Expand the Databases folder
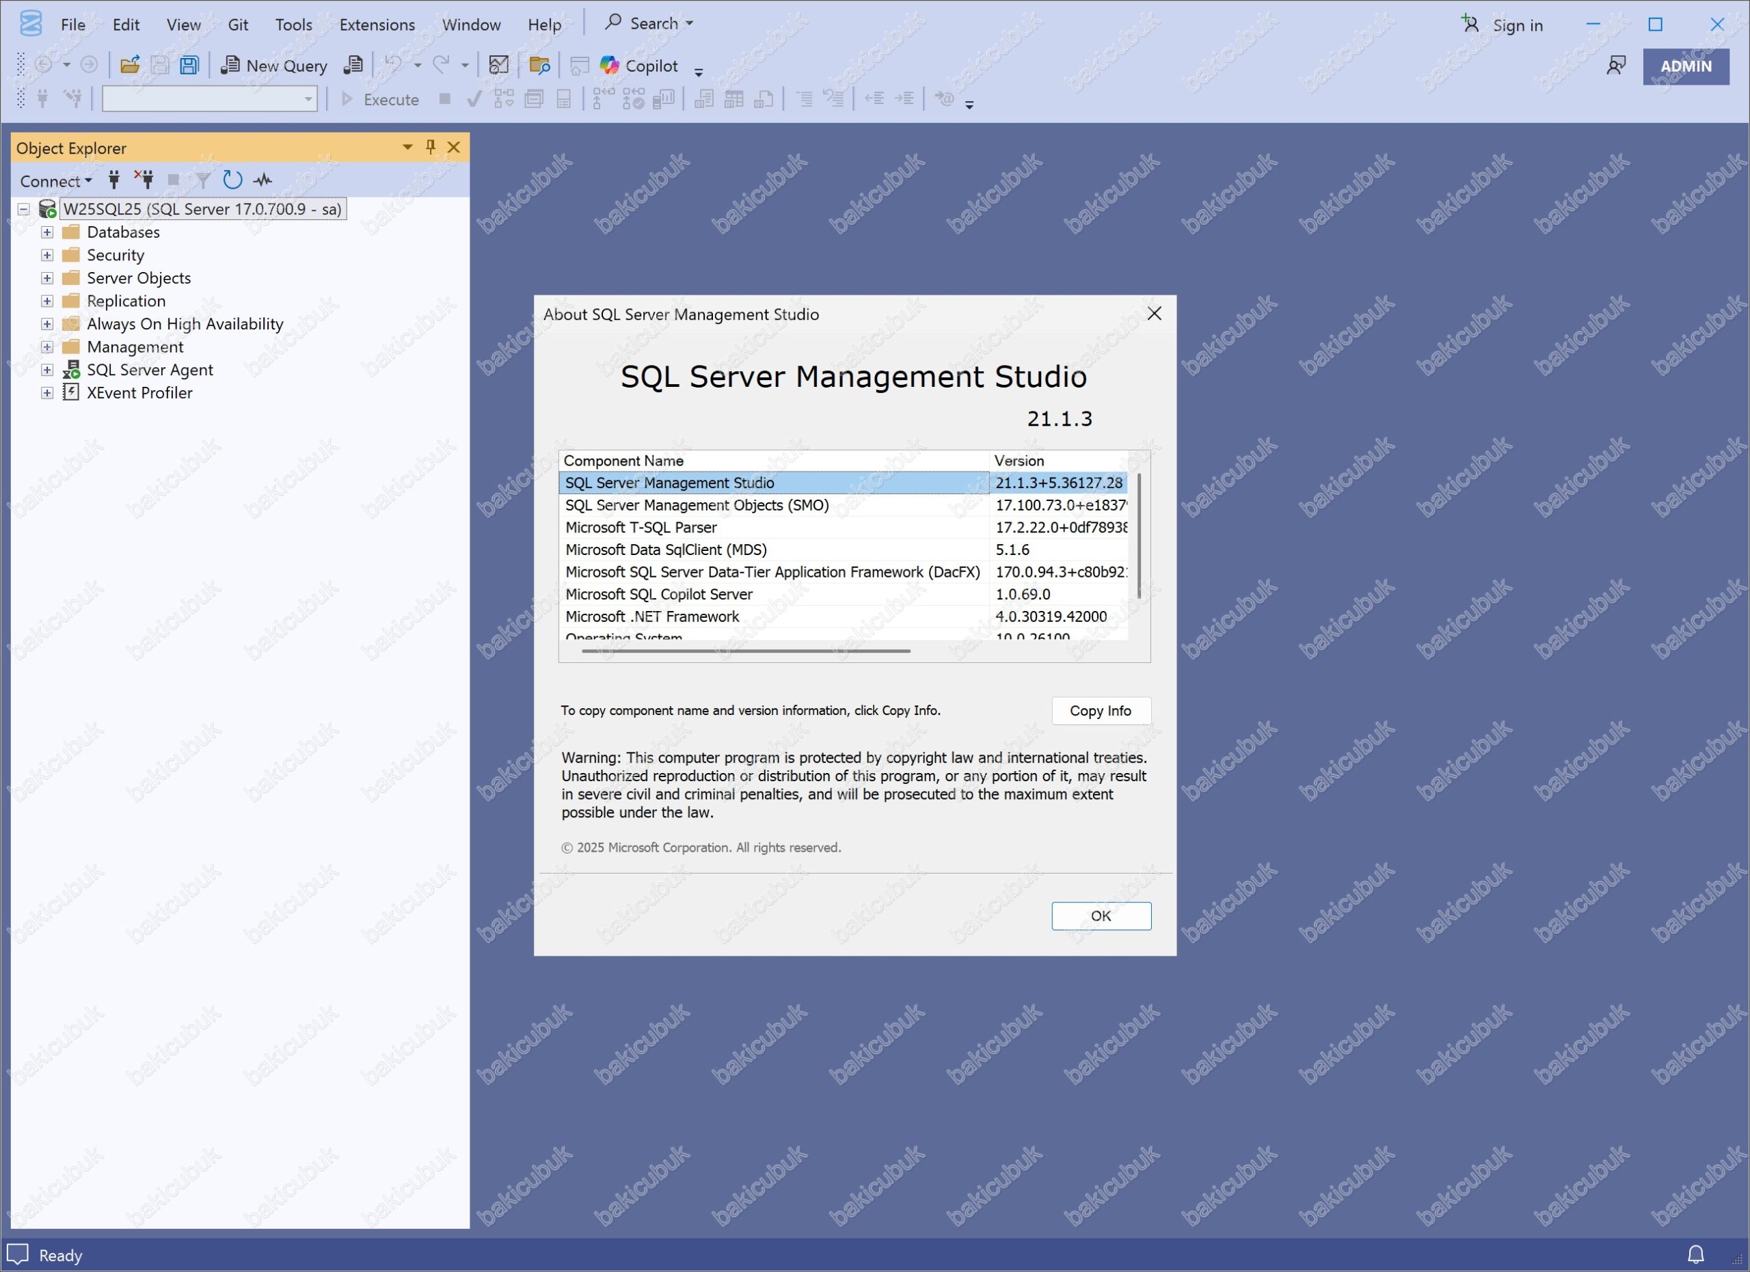 tap(47, 232)
